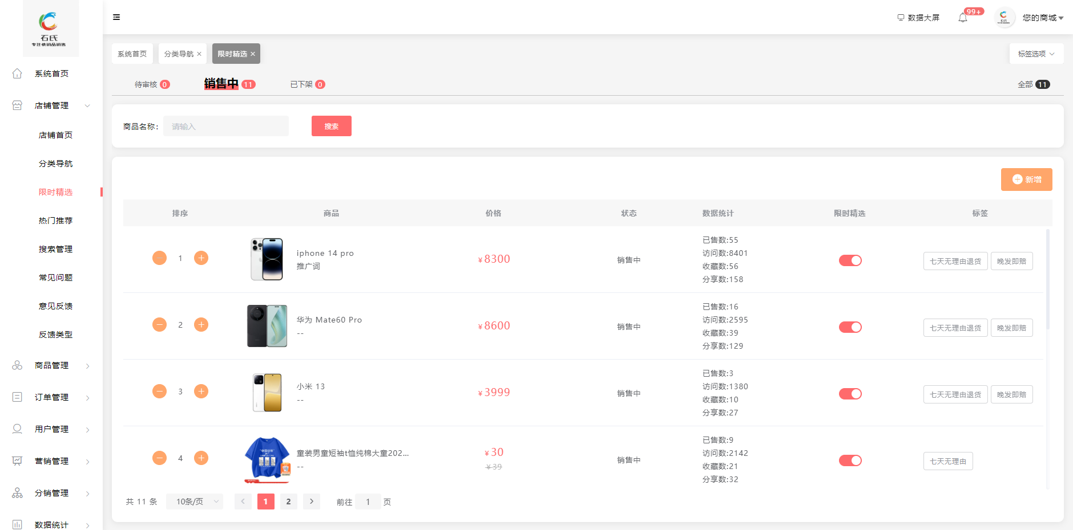This screenshot has height=530, width=1073.
Task: Close the 分类导航 tab
Action: coord(199,54)
